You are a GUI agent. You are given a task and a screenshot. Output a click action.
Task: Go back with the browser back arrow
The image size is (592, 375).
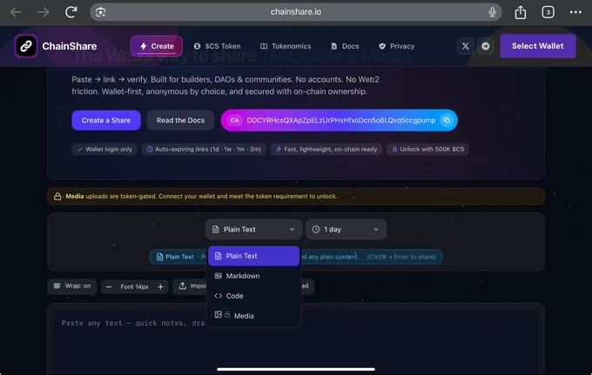[16, 12]
